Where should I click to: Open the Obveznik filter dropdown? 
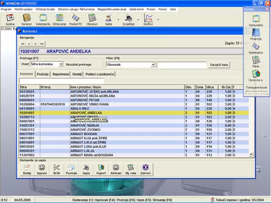[153, 65]
